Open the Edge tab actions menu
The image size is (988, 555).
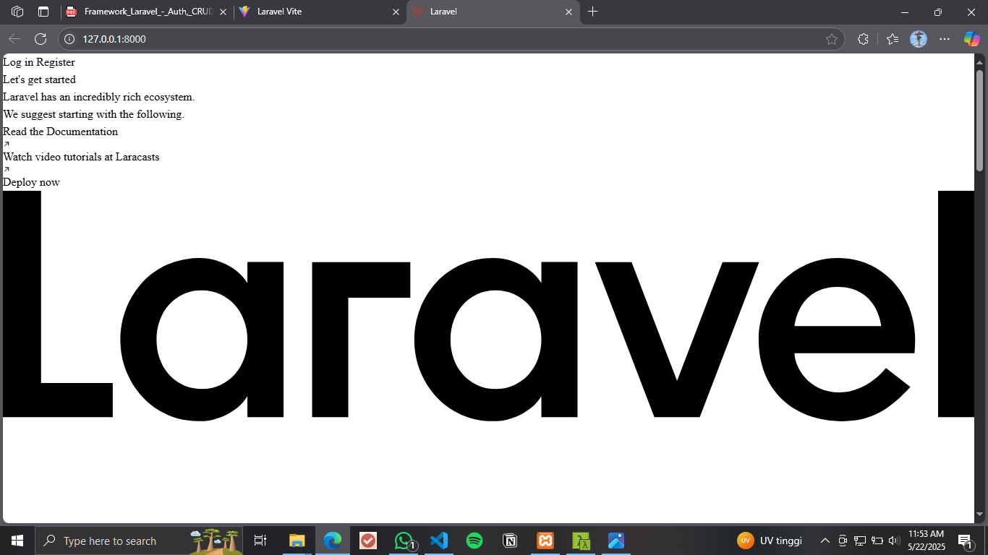(43, 12)
